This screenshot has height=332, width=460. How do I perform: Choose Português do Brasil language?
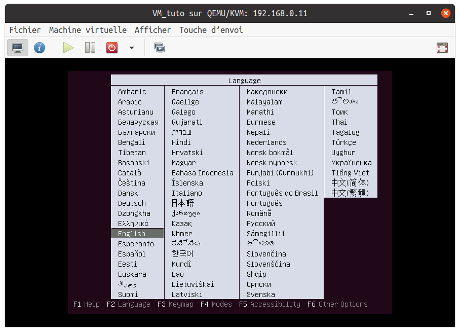tap(282, 193)
